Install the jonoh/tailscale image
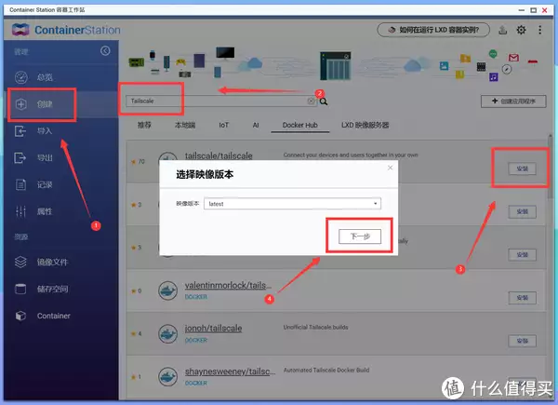 (522, 341)
